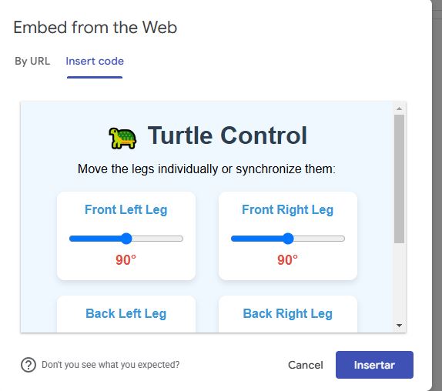Screen dimensions: 442x391
Task: Click the help question mark icon
Action: coord(28,365)
